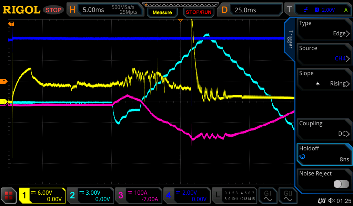Toggle channel 1 yellow 6.00V label

pos(42,196)
